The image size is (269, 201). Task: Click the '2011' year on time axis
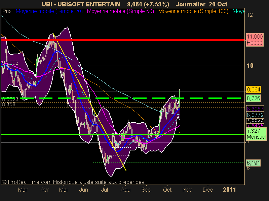coord(230,190)
